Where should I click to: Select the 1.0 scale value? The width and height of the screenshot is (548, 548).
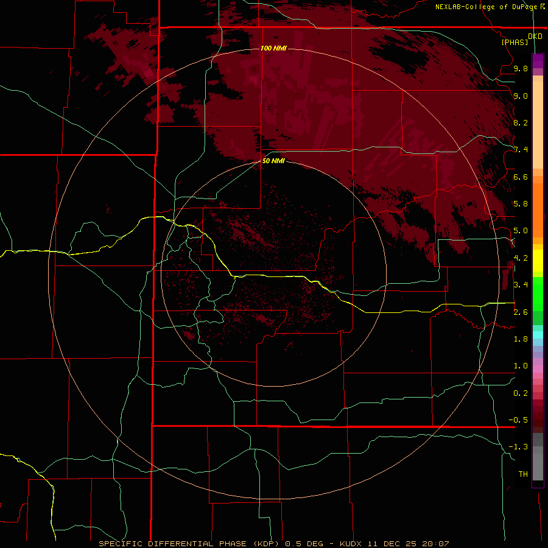coord(521,366)
